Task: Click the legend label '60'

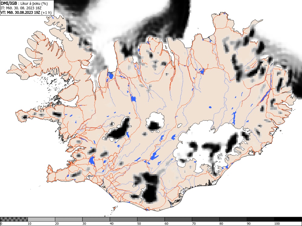Action: click(x=166, y=224)
